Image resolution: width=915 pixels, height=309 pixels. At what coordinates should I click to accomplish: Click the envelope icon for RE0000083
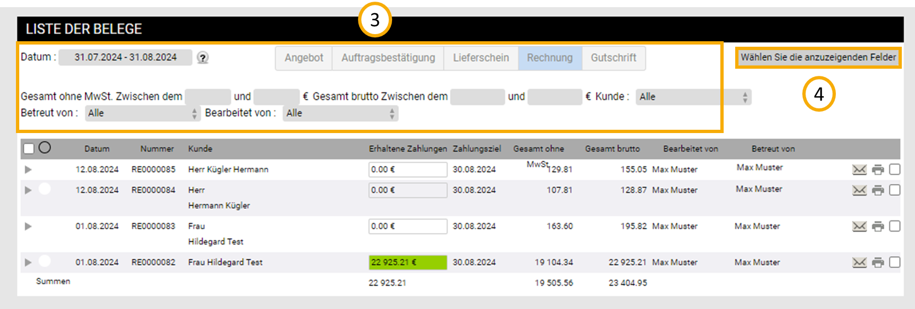coord(859,227)
